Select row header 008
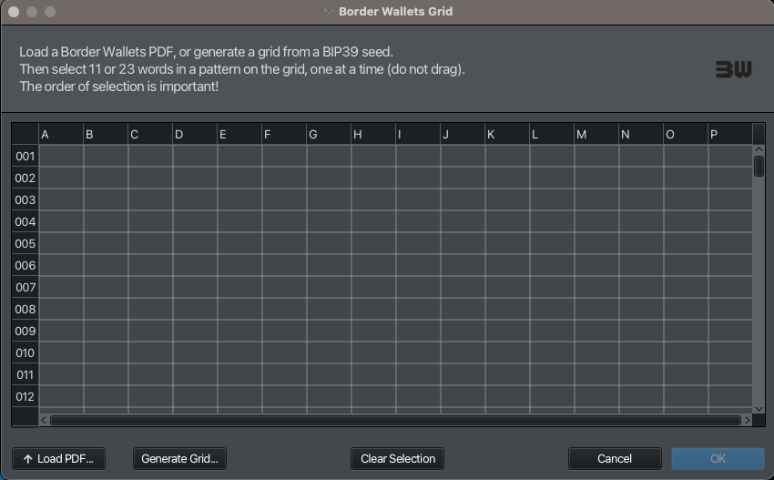Viewport: 774px width, 480px height. [x=25, y=309]
